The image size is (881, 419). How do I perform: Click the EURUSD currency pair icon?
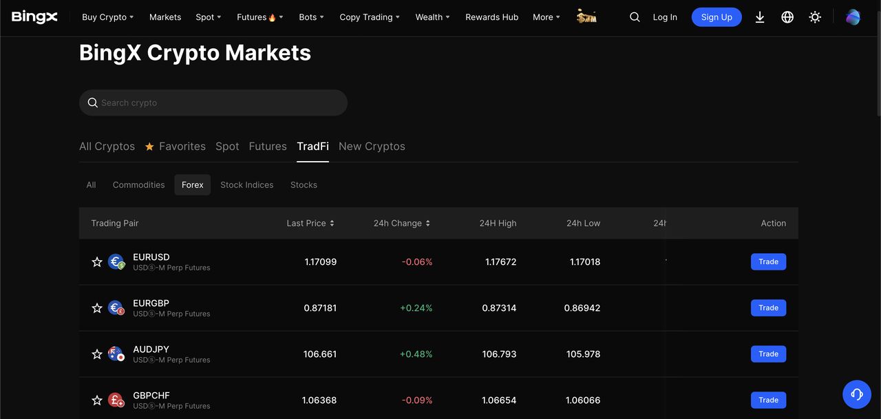click(116, 262)
